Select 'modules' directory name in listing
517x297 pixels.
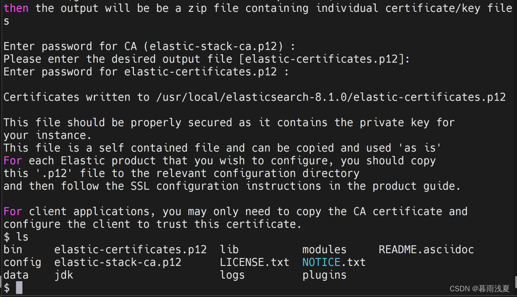(x=324, y=250)
